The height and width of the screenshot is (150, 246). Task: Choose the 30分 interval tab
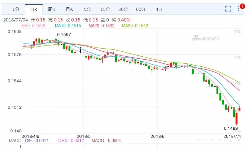(x=123, y=9)
